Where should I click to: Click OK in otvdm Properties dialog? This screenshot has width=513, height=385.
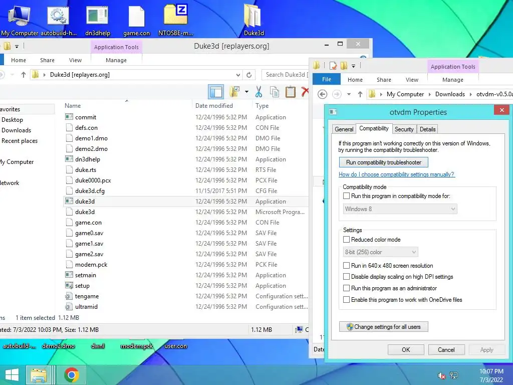406,349
